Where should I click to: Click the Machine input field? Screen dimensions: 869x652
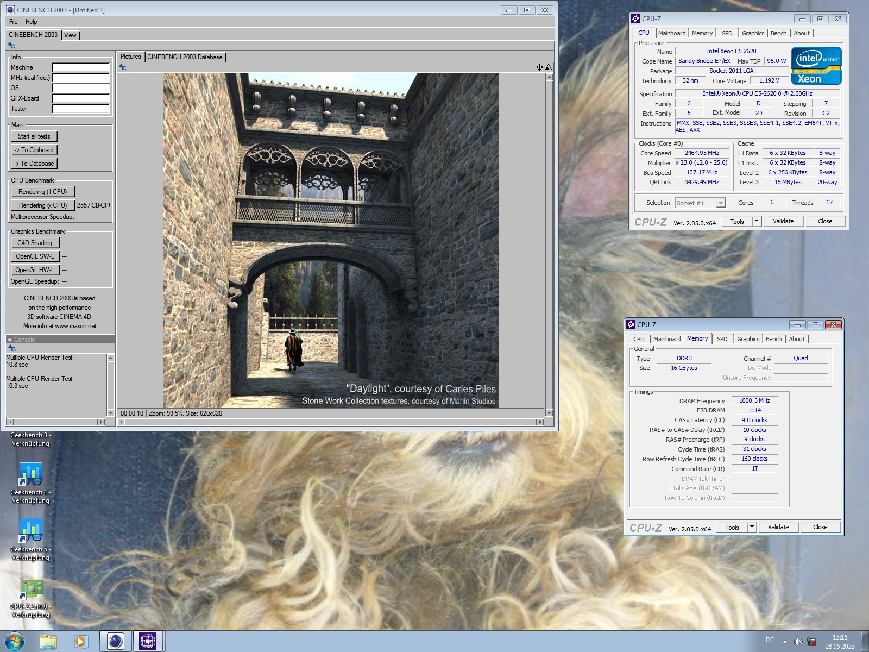(x=80, y=67)
